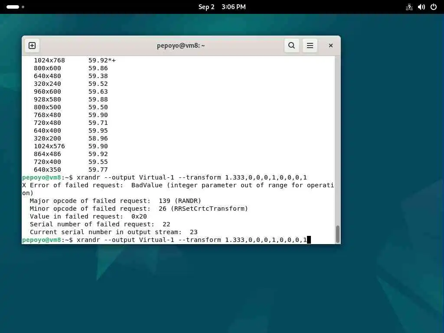Click the terminal vertical scrollbar handle
This screenshot has height=333, width=444.
(337, 234)
